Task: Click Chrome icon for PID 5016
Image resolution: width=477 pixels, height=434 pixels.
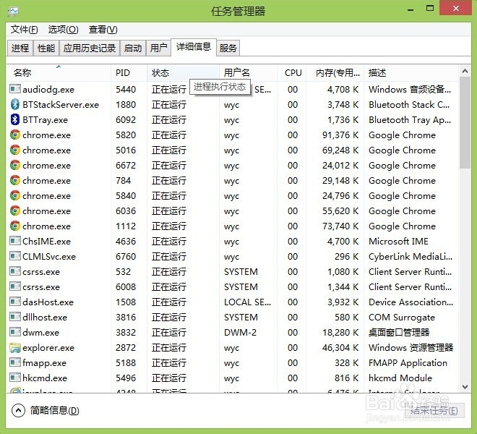Action: coord(15,150)
